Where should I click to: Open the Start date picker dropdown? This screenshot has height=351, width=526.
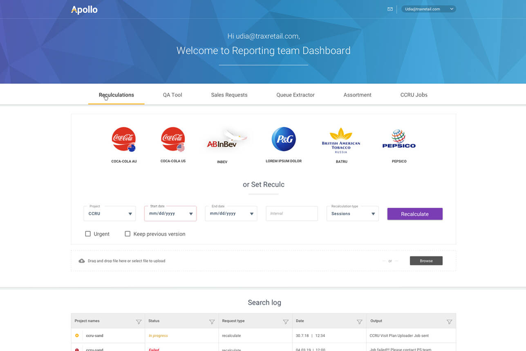pyautogui.click(x=170, y=214)
